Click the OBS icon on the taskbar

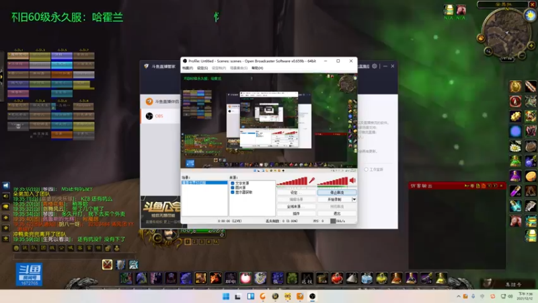(x=312, y=296)
